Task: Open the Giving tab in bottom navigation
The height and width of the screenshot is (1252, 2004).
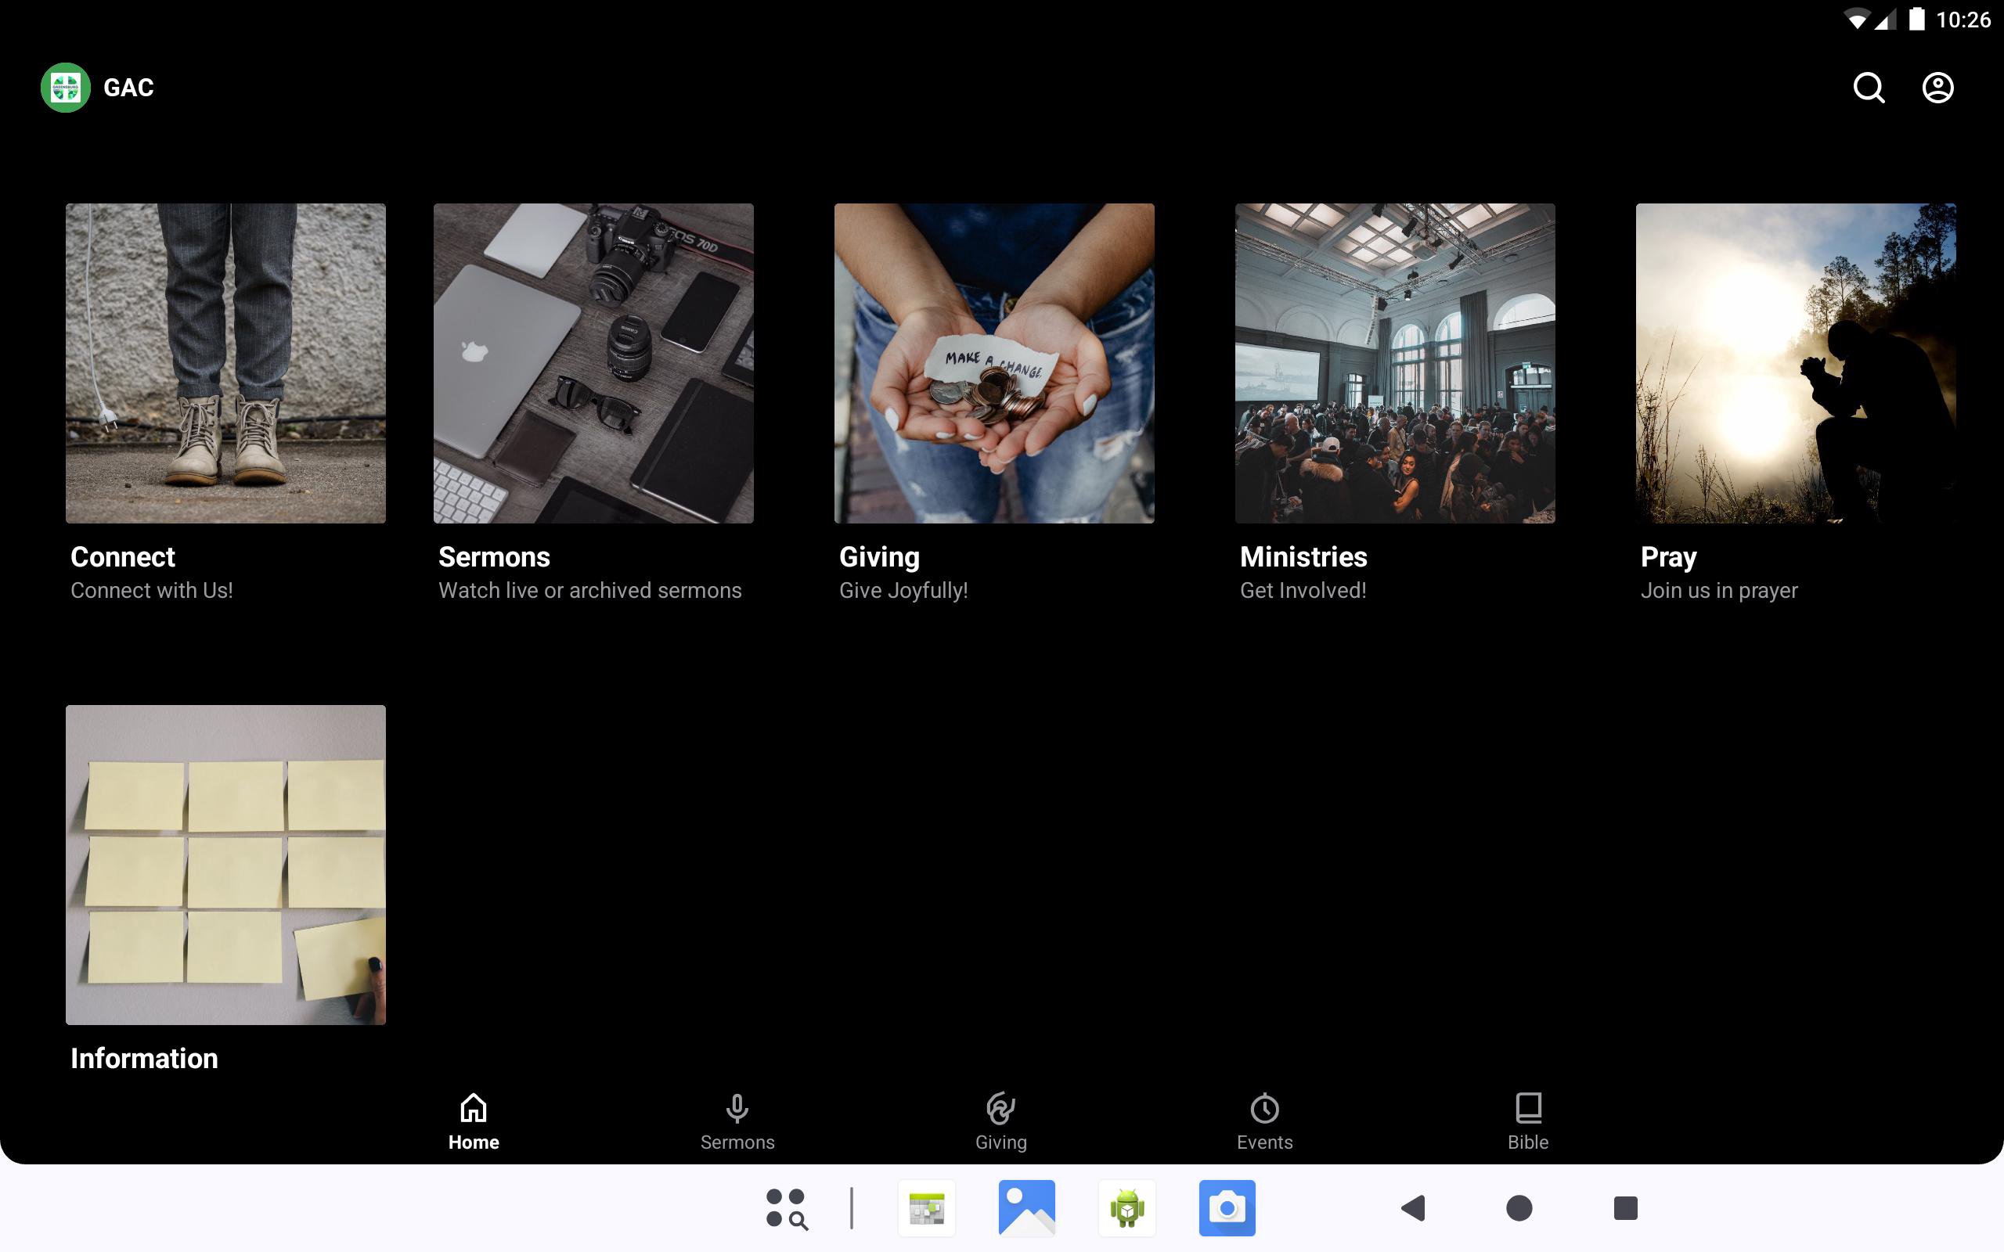Action: [x=1000, y=1121]
